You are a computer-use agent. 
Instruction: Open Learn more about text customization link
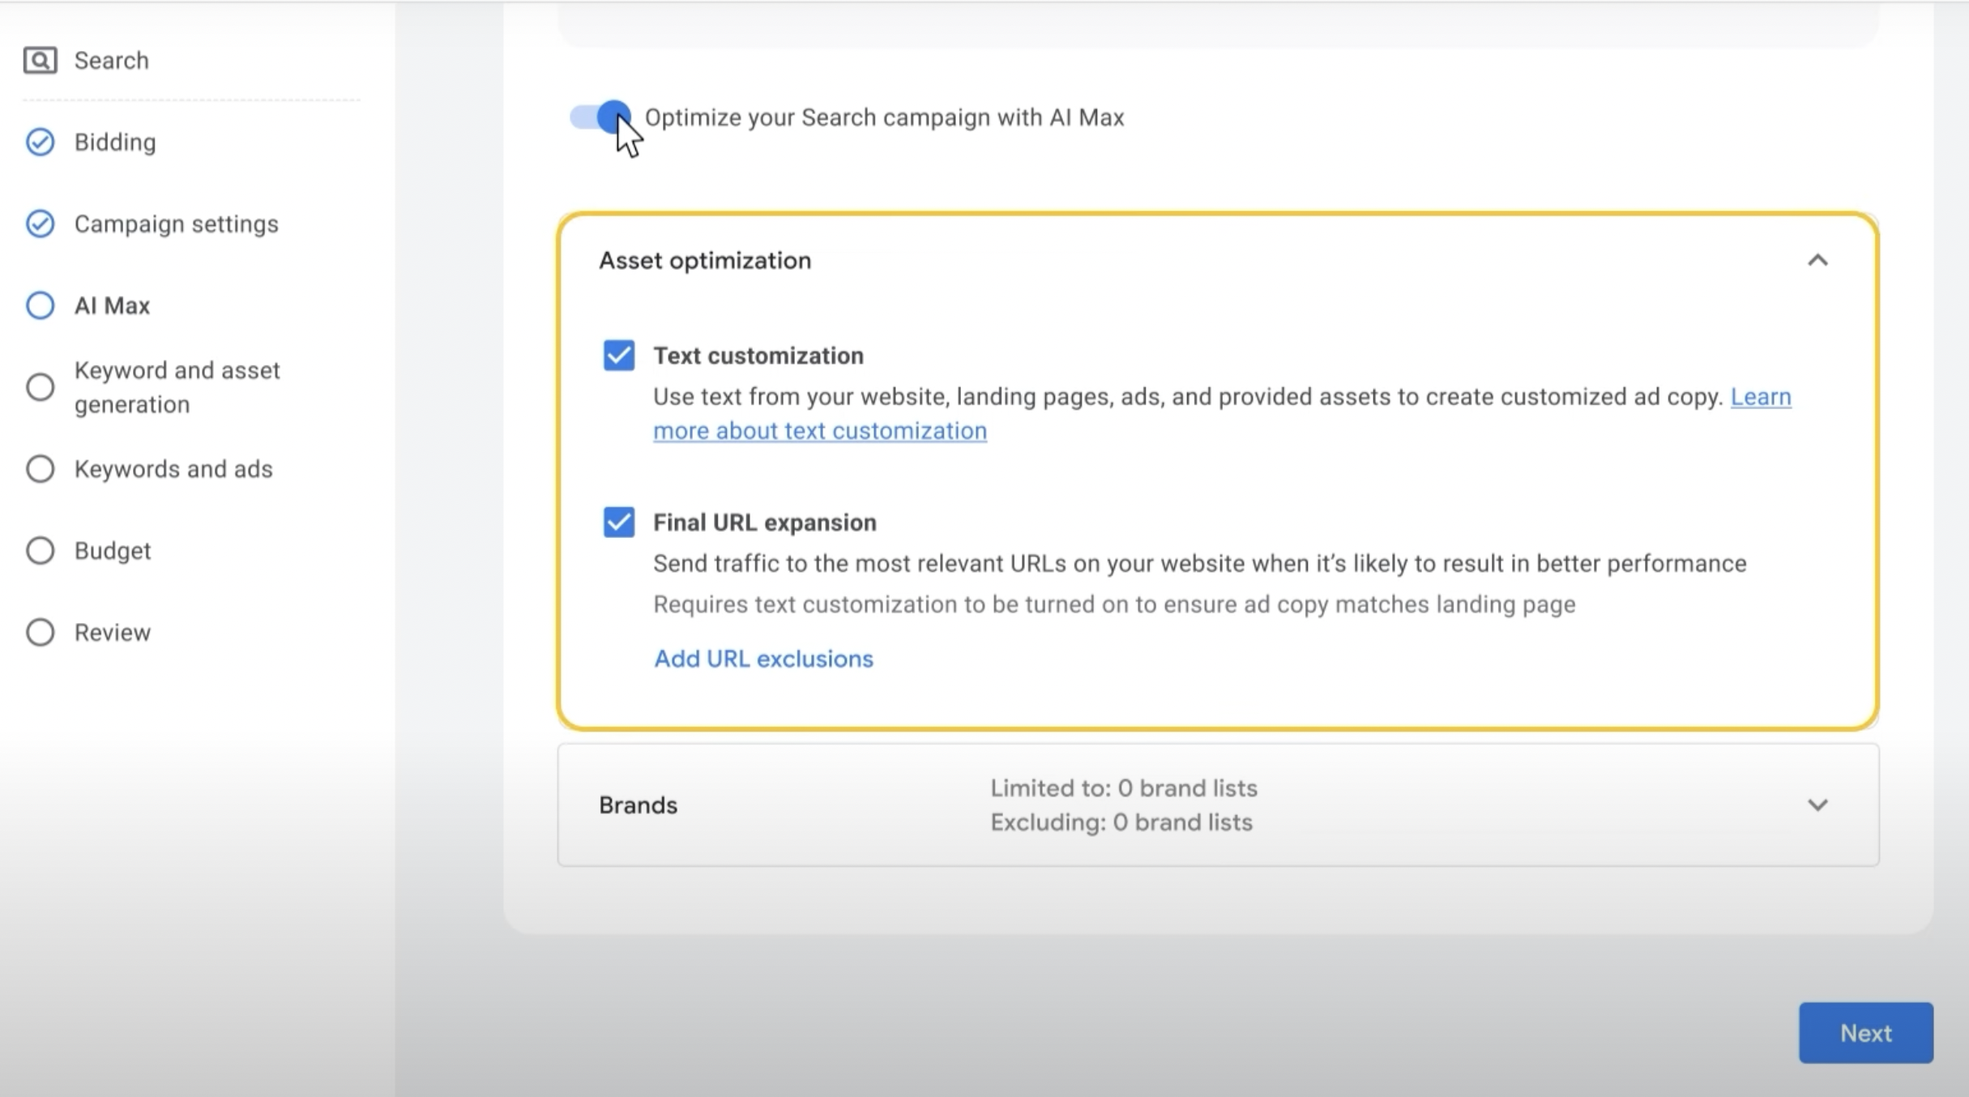[x=820, y=431]
